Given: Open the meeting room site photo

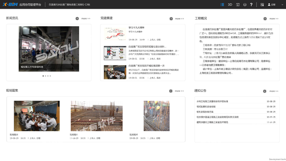Looking at the screenshot, I should coord(37,116).
